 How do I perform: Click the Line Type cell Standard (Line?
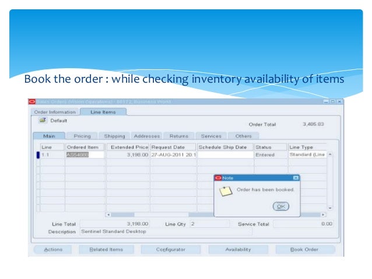(307, 154)
